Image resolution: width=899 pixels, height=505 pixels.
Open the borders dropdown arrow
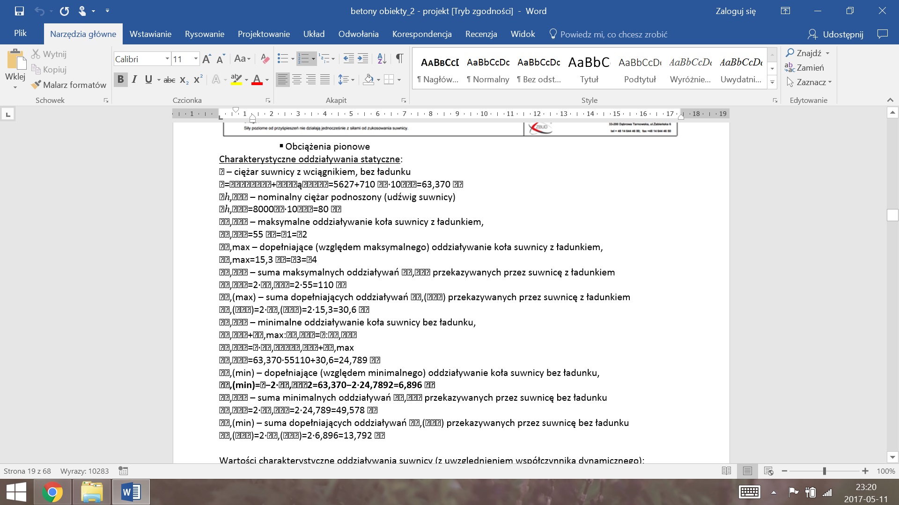(399, 80)
